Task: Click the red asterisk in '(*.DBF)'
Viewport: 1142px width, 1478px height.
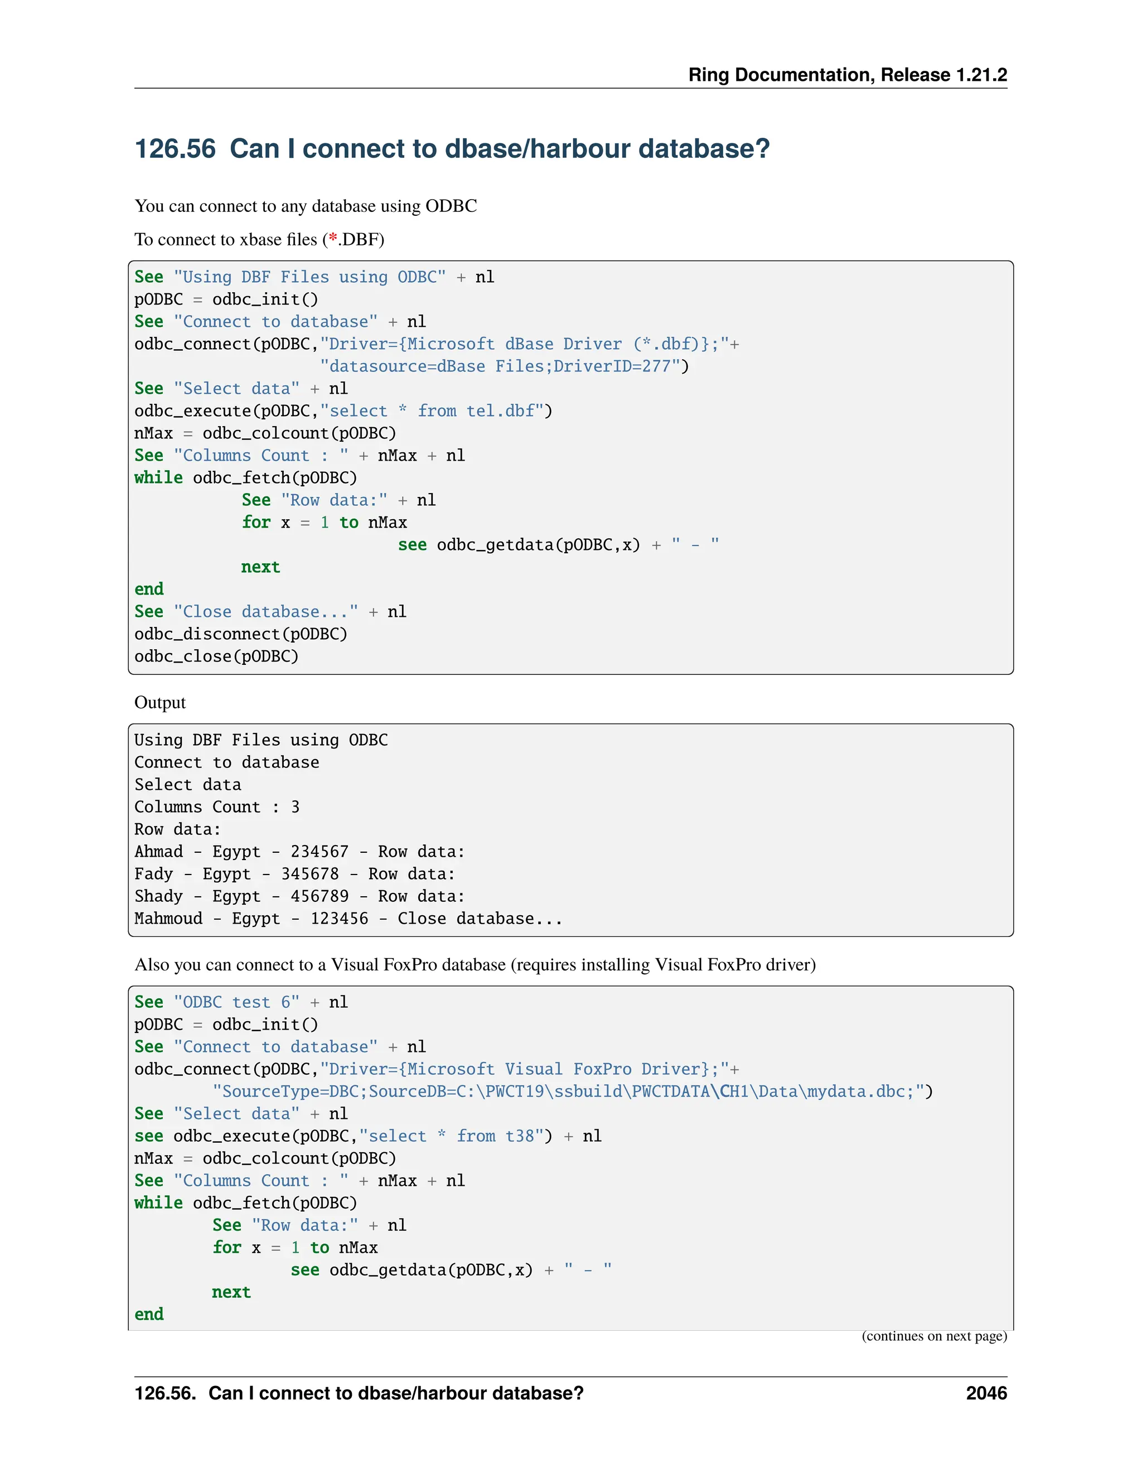Action: coord(333,239)
